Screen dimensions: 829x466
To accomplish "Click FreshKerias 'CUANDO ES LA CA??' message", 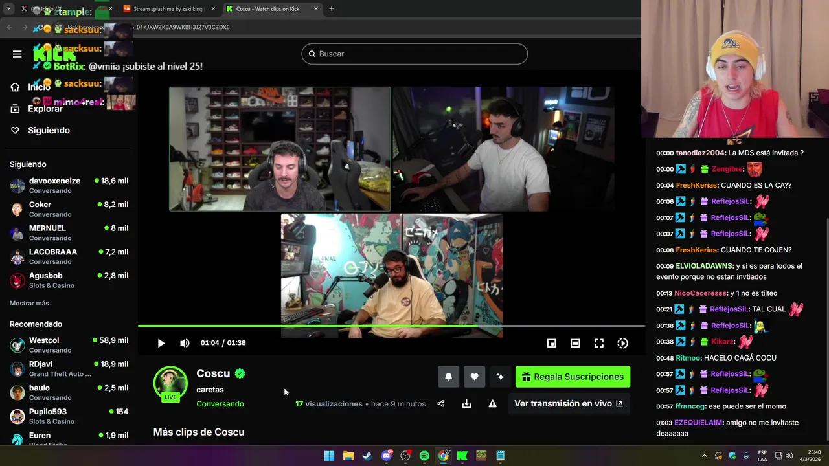I will tap(723, 185).
